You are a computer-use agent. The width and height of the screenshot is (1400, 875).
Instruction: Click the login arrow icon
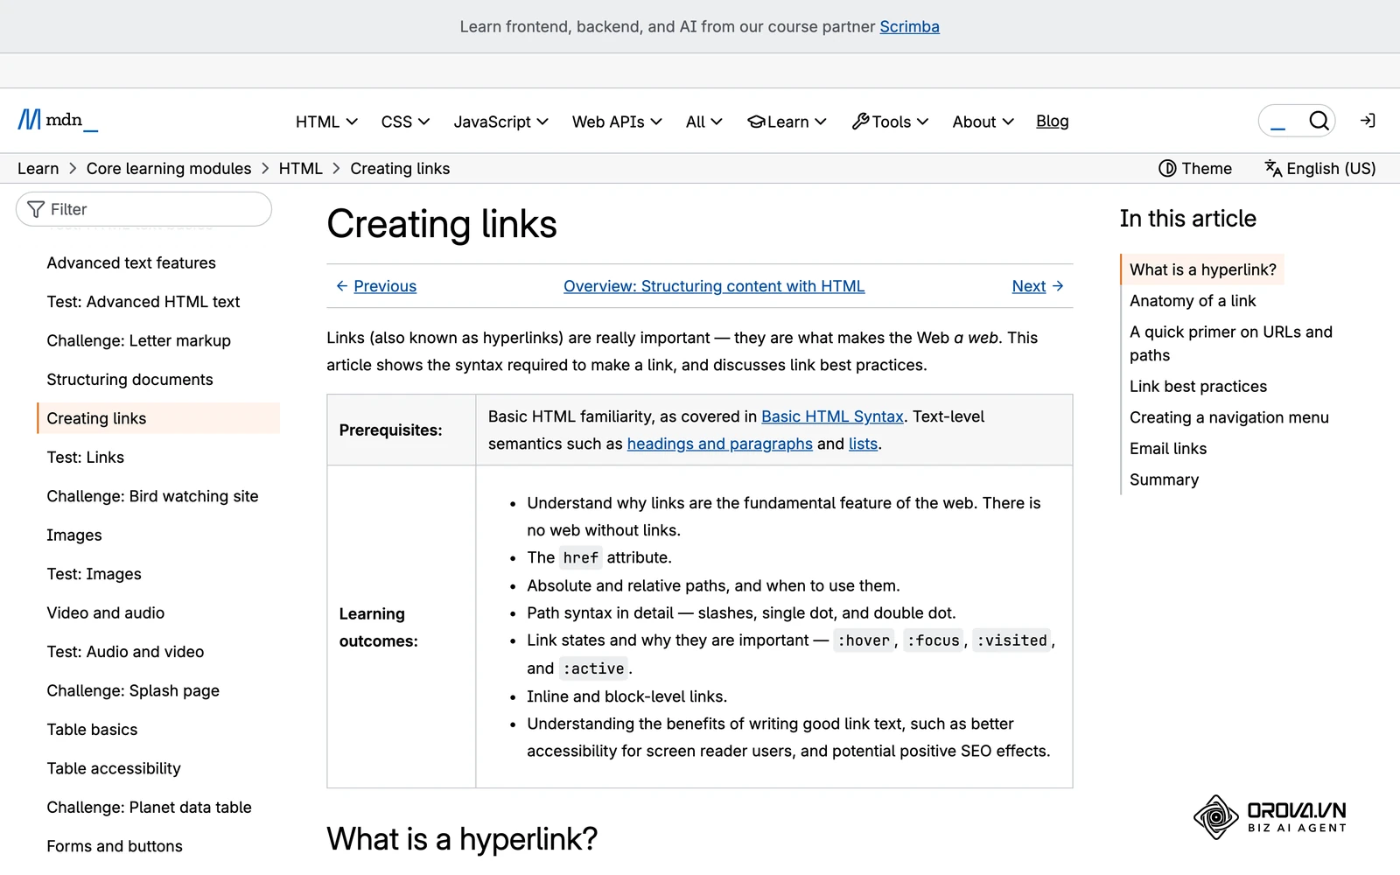[x=1368, y=121]
